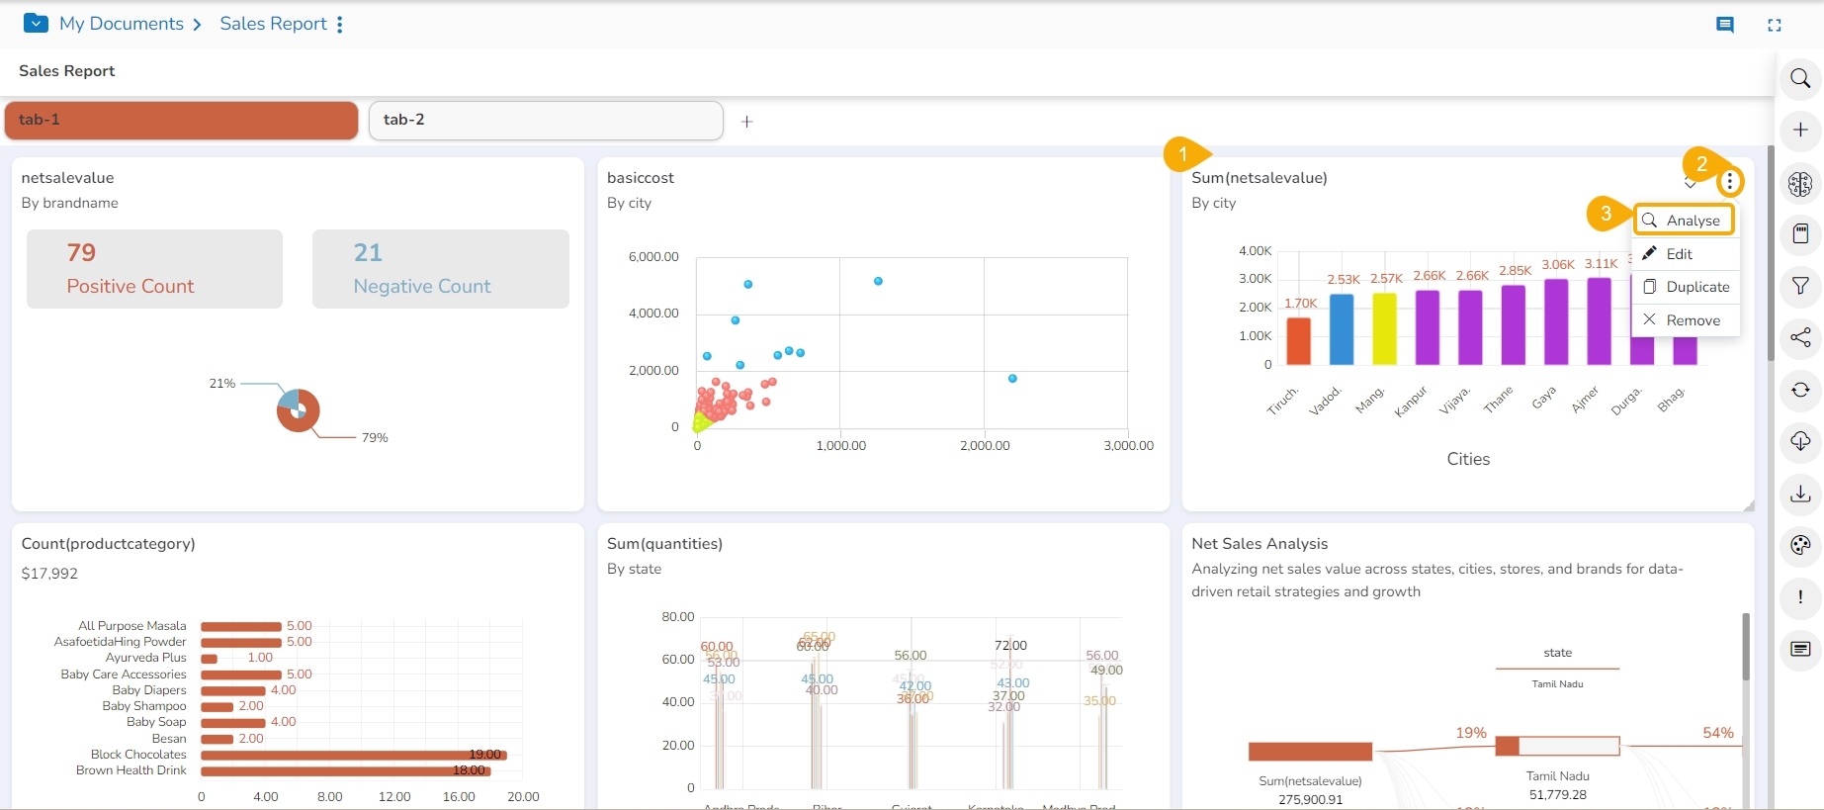
Task: Open the color palette theme icon
Action: click(x=1800, y=545)
